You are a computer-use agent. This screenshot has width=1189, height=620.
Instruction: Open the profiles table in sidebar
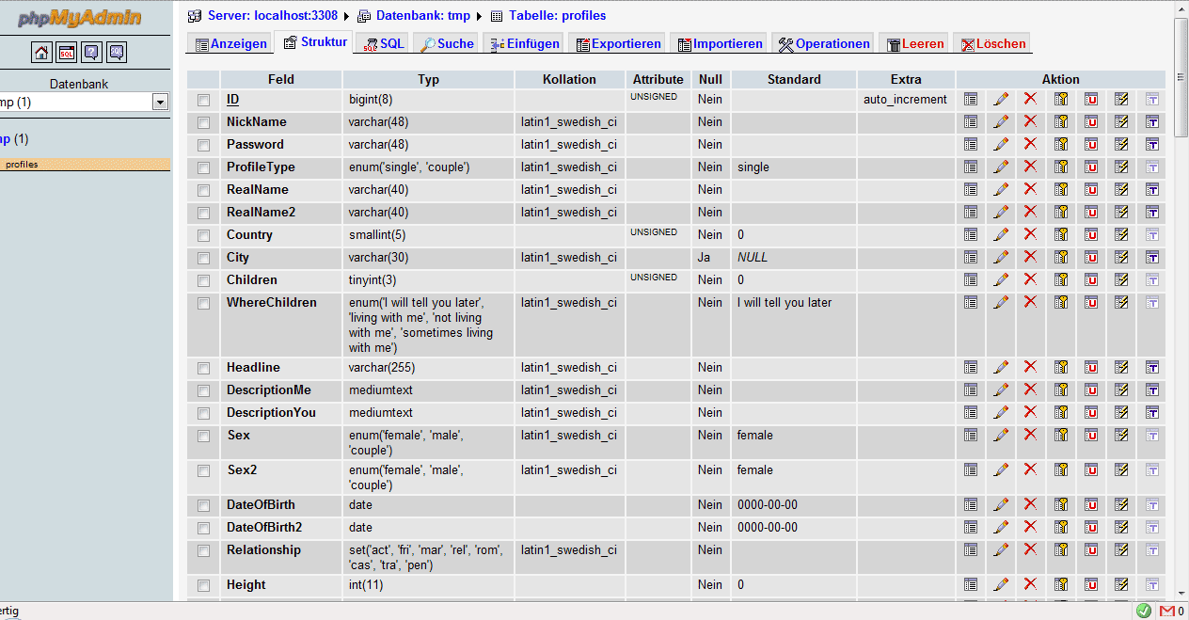23,165
